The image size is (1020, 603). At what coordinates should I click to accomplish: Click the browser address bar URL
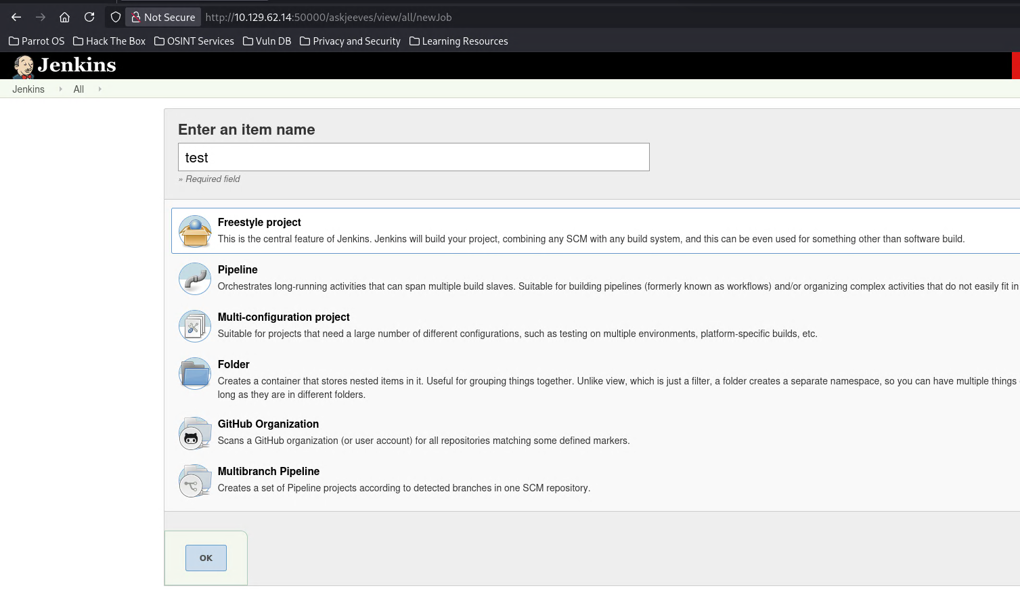[x=328, y=17]
